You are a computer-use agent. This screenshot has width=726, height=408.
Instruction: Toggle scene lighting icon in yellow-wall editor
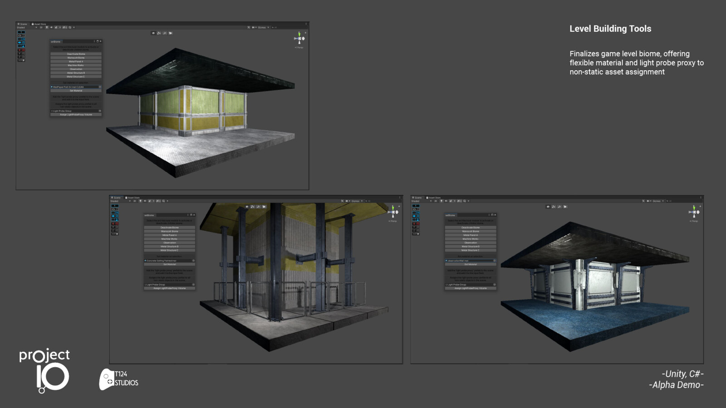coord(47,27)
